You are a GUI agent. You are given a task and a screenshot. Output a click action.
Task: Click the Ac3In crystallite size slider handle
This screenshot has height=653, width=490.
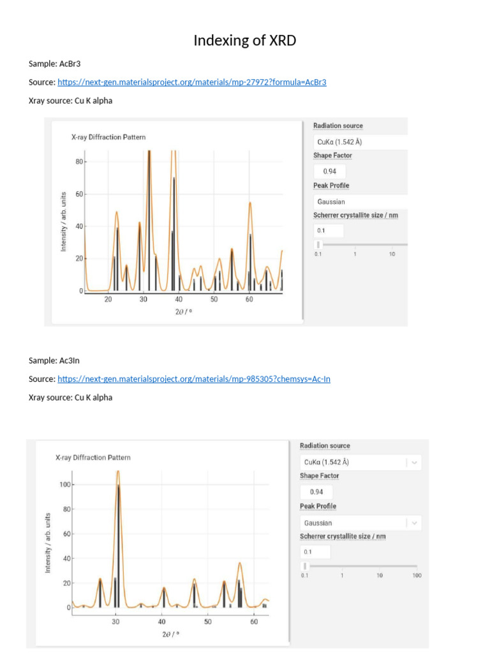305,566
